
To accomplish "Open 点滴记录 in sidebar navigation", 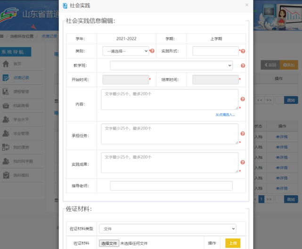I will (x=21, y=78).
